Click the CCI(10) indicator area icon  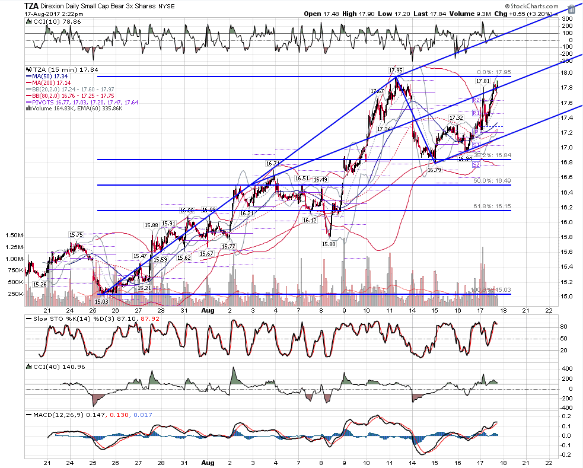click(28, 21)
